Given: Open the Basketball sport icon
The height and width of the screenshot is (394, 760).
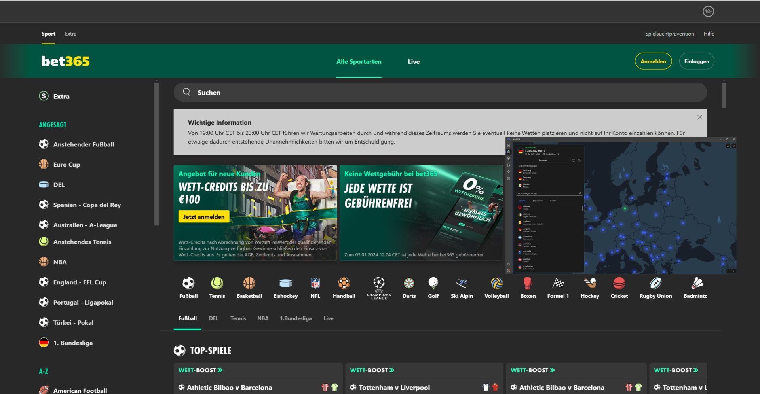Looking at the screenshot, I should pyautogui.click(x=249, y=283).
